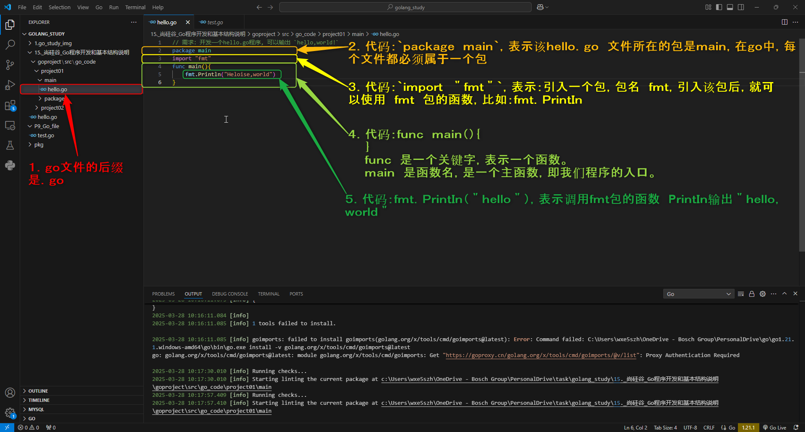The height and width of the screenshot is (432, 805).
Task: Go back with the navigation arrow
Action: tap(259, 7)
